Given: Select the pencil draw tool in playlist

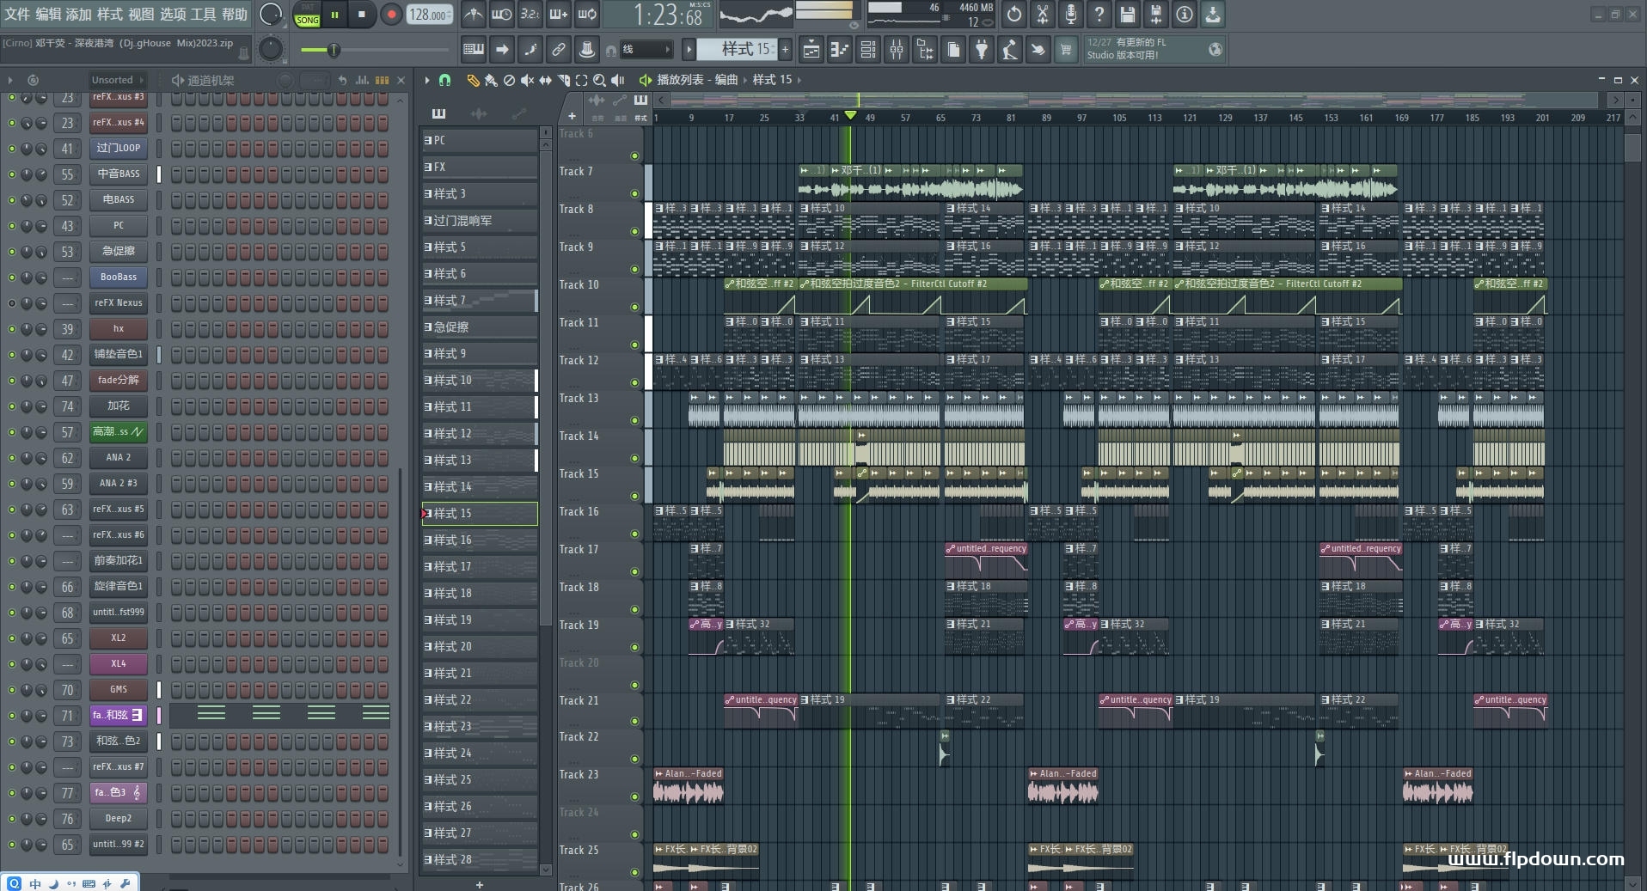Looking at the screenshot, I should [x=472, y=80].
